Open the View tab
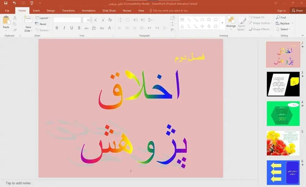This screenshot has width=306, height=187. [141, 10]
